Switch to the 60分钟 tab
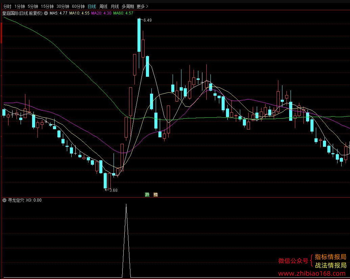This screenshot has height=279, width=350. (x=78, y=6)
